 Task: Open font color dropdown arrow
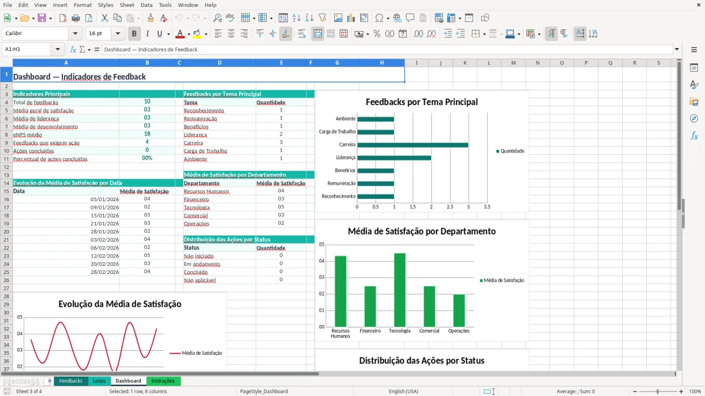click(188, 34)
